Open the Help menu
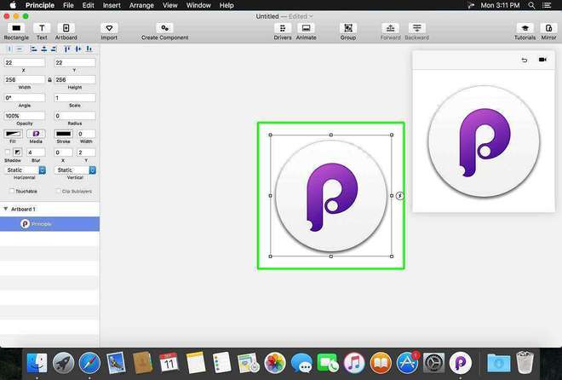This screenshot has height=380, width=562. (227, 5)
